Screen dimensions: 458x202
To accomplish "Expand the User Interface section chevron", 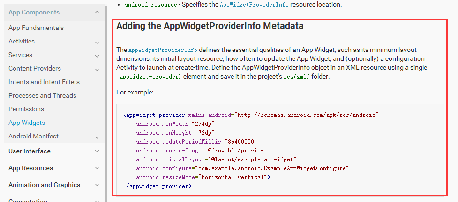I will pos(97,151).
